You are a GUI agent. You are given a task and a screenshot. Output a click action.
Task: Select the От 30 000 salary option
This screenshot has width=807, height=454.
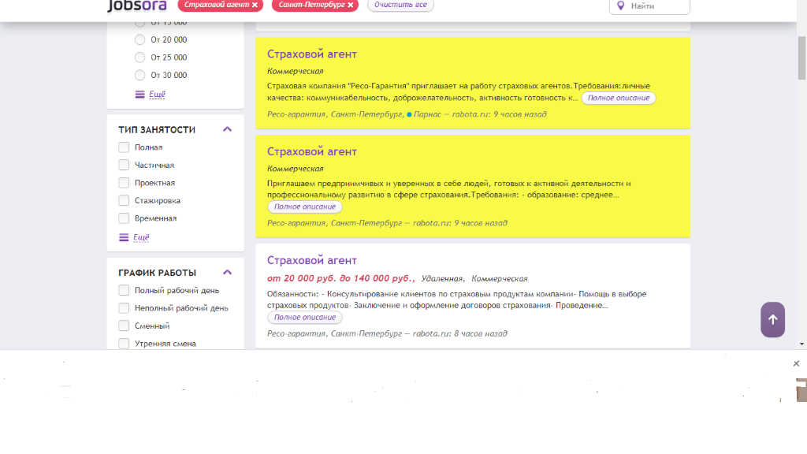click(140, 75)
